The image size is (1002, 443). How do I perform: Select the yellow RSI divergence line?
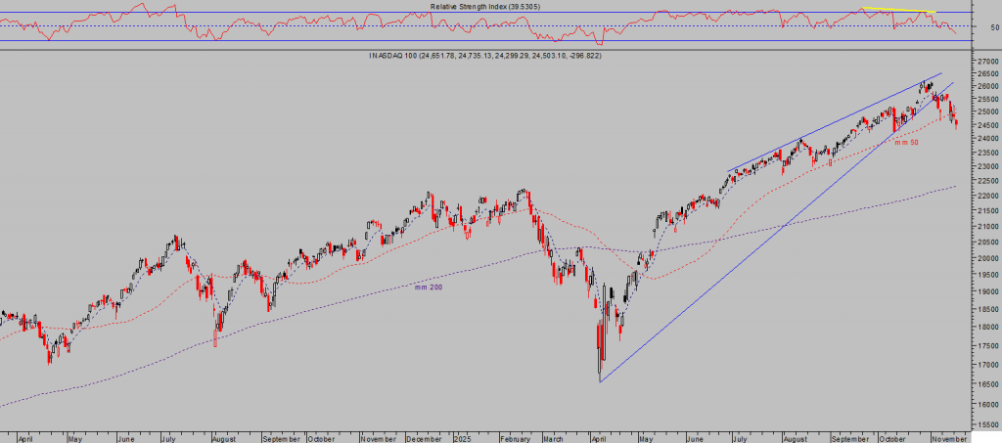[898, 10]
